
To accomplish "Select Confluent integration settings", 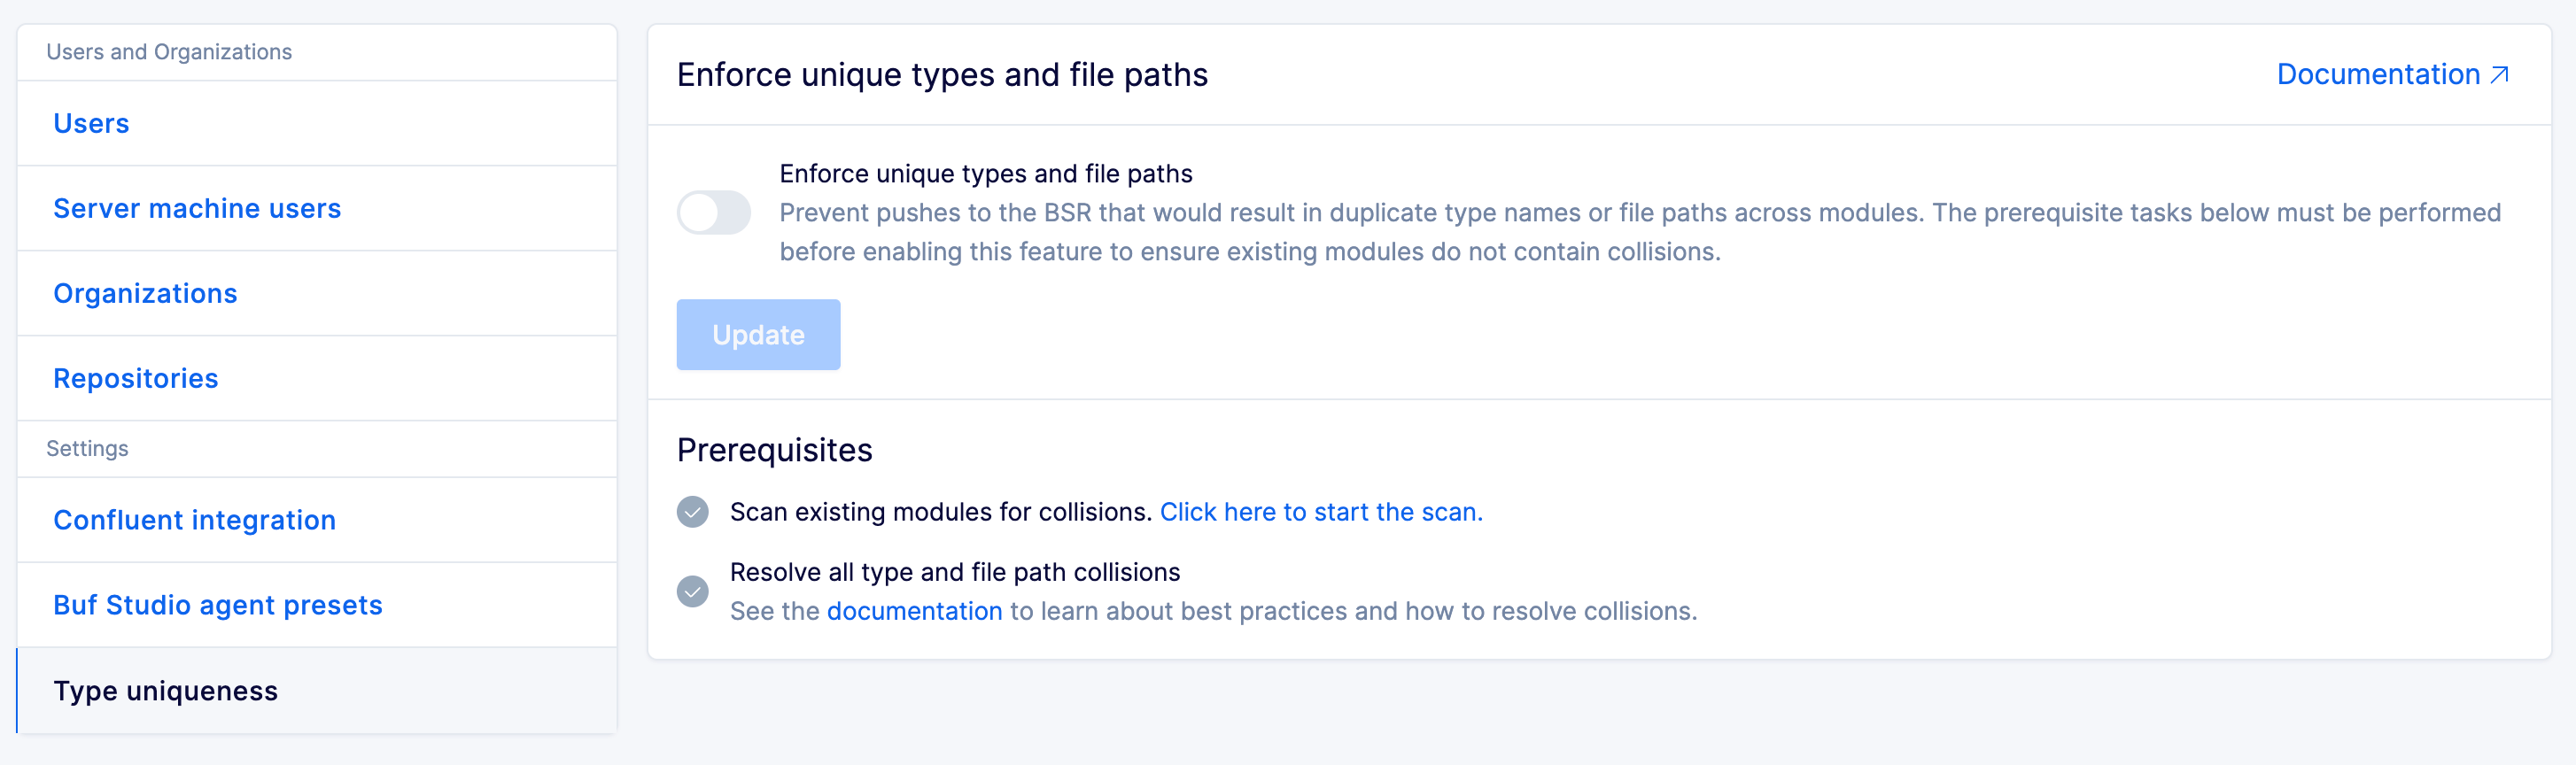I will [x=194, y=520].
